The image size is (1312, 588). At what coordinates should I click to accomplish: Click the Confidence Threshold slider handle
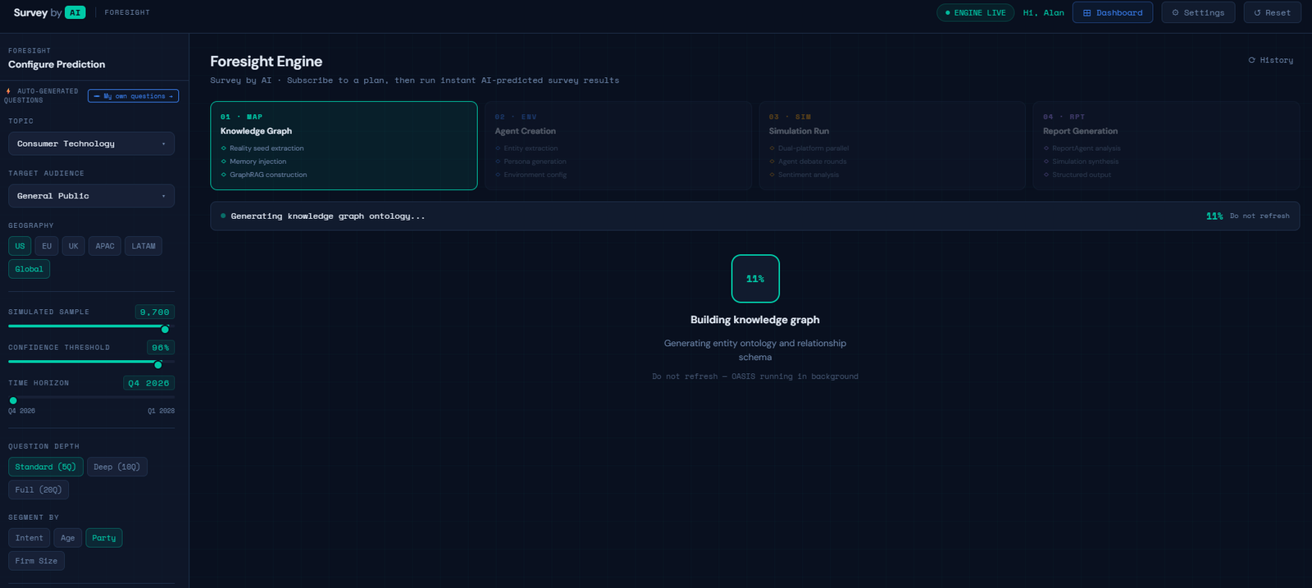tap(158, 364)
